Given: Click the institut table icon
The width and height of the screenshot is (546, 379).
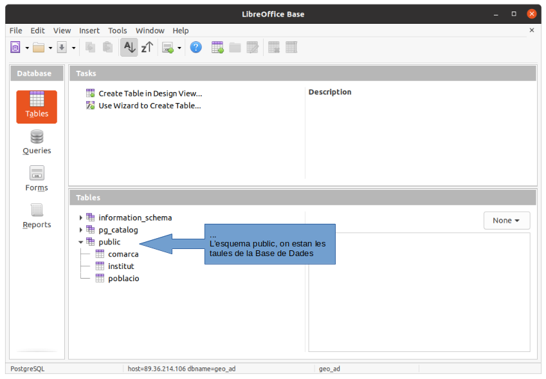Looking at the screenshot, I should pos(100,266).
